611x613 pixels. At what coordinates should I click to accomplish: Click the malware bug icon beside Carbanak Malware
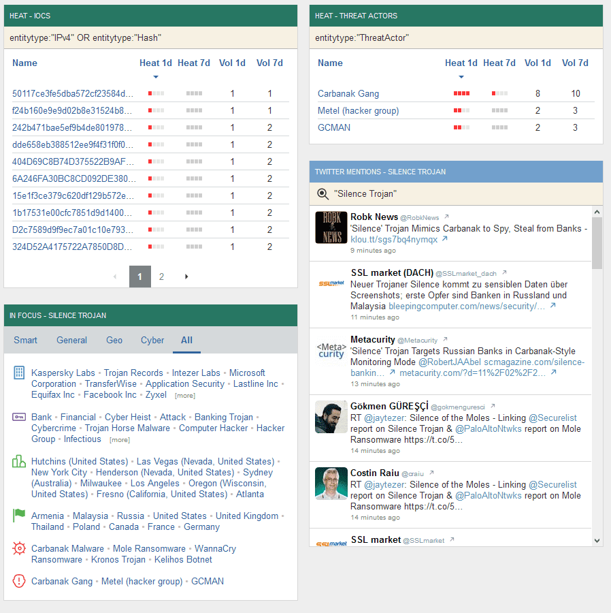click(x=19, y=548)
